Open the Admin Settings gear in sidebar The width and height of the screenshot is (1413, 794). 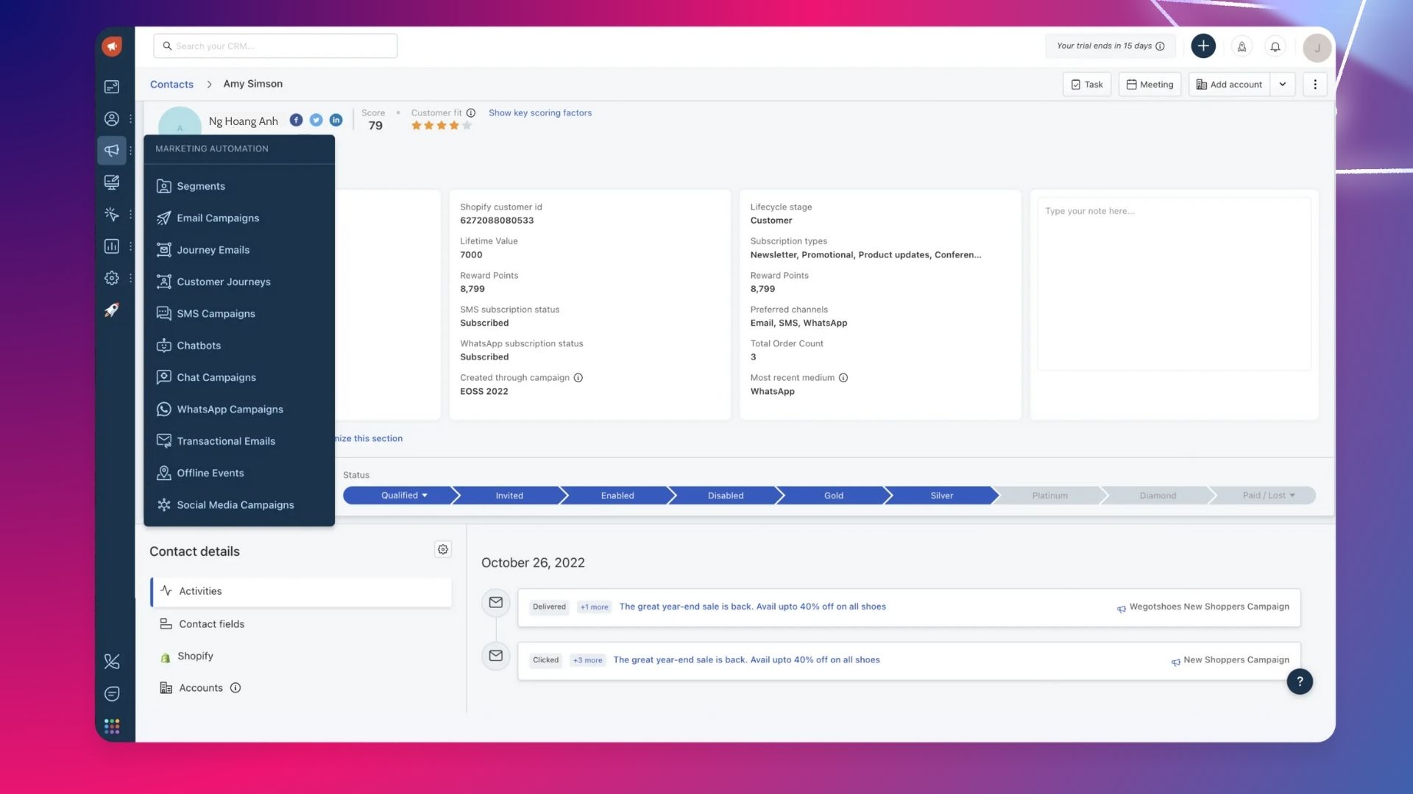tap(112, 278)
